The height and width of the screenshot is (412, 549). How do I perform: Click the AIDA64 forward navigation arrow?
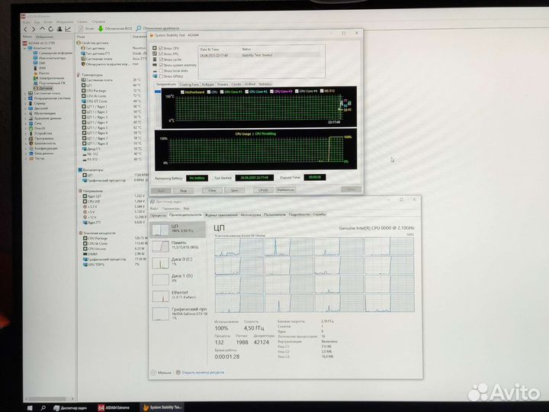pyautogui.click(x=34, y=29)
